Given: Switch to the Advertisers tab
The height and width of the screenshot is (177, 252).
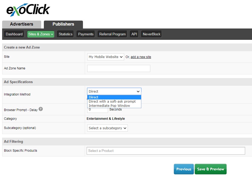Looking at the screenshot, I should tap(22, 24).
